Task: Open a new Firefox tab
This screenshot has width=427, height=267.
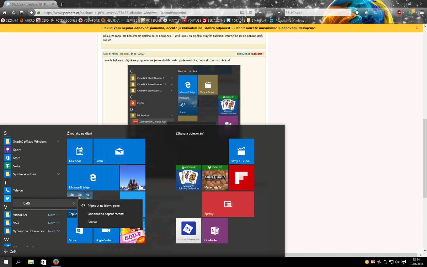Action: pyautogui.click(x=62, y=4)
